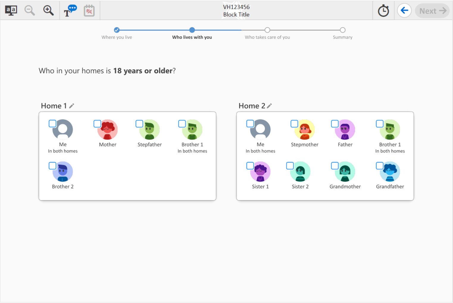Check the Sister 1 checkbox
Viewport: 453px width, 303px height.
coord(250,166)
